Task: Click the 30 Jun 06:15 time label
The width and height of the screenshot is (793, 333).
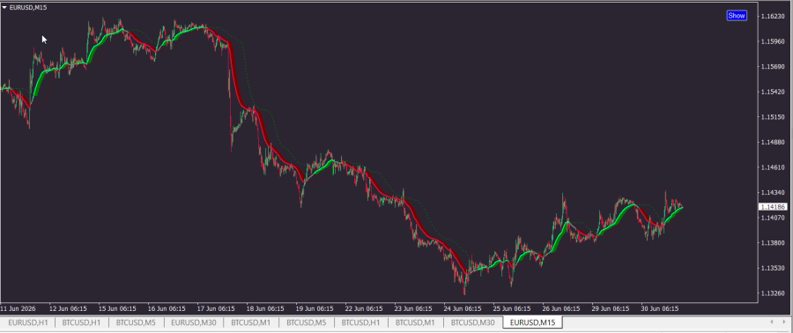Action: pyautogui.click(x=659, y=308)
